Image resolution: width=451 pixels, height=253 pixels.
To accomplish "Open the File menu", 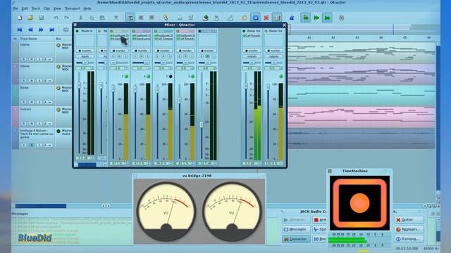I will point(16,8).
